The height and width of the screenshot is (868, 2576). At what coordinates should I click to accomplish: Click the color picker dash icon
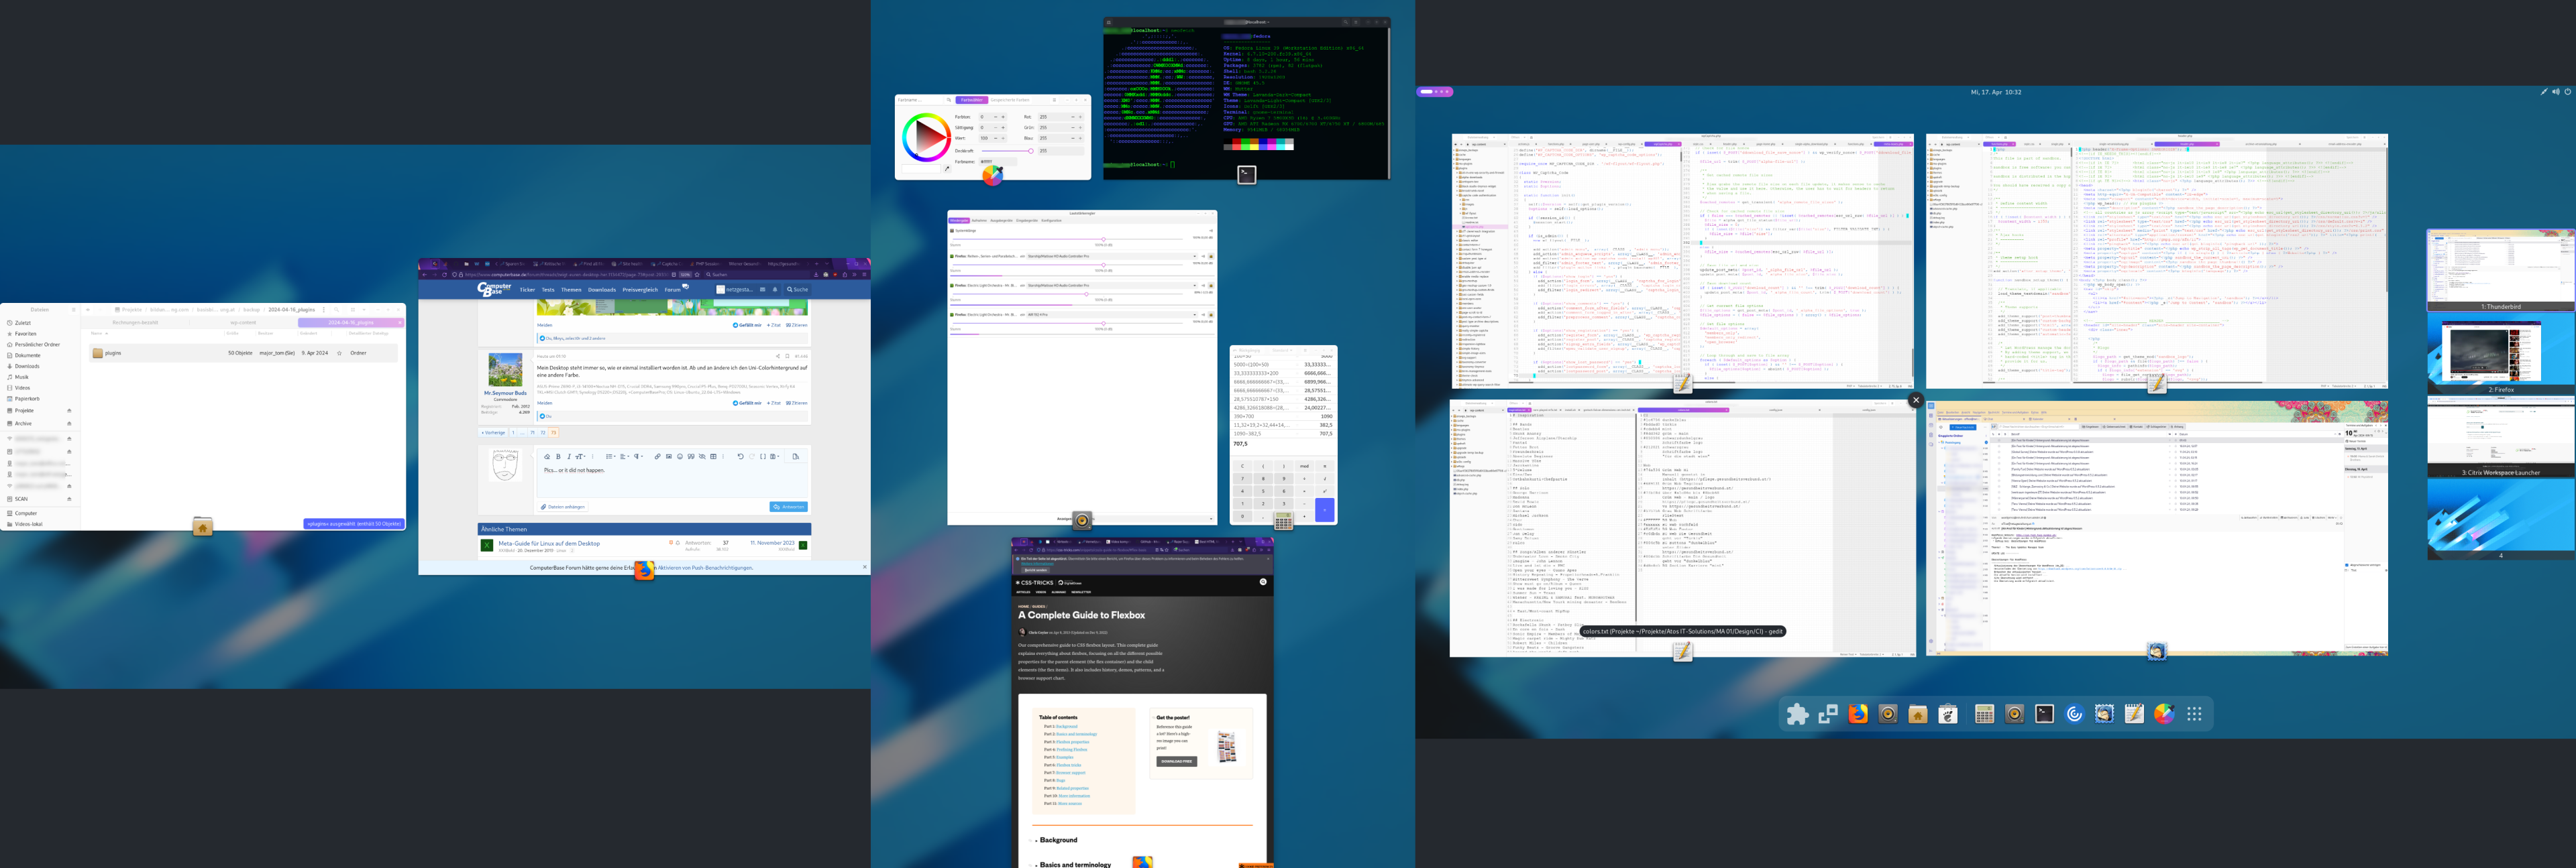(2164, 715)
